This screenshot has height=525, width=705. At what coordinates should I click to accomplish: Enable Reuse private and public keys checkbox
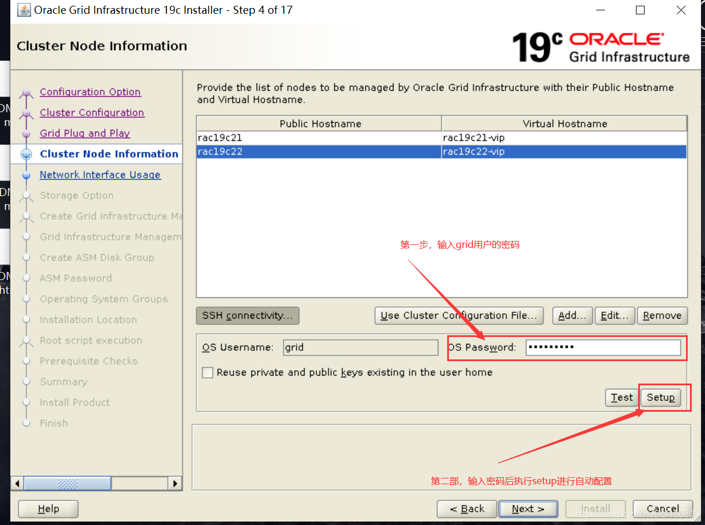coord(207,373)
